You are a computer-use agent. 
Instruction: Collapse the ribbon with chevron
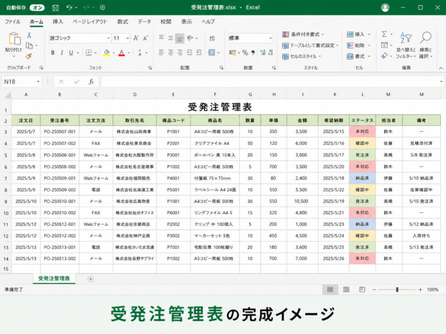click(x=441, y=68)
